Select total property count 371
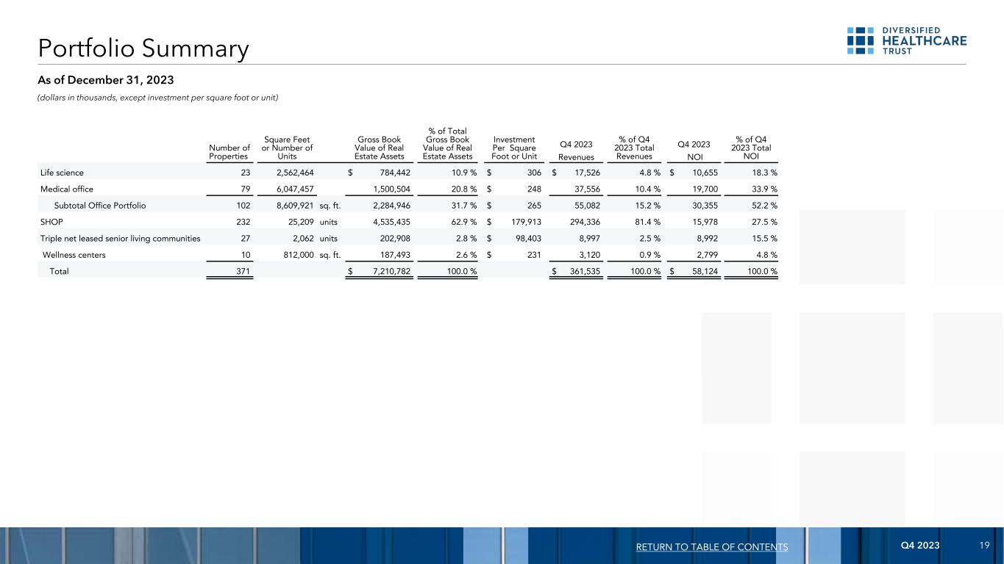Screen dimensions: 1004x564 tap(241, 272)
